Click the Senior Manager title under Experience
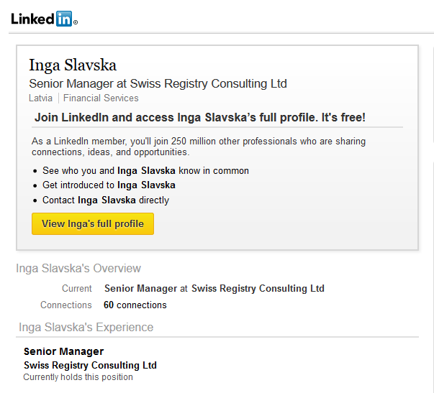The image size is (434, 393). 63,351
